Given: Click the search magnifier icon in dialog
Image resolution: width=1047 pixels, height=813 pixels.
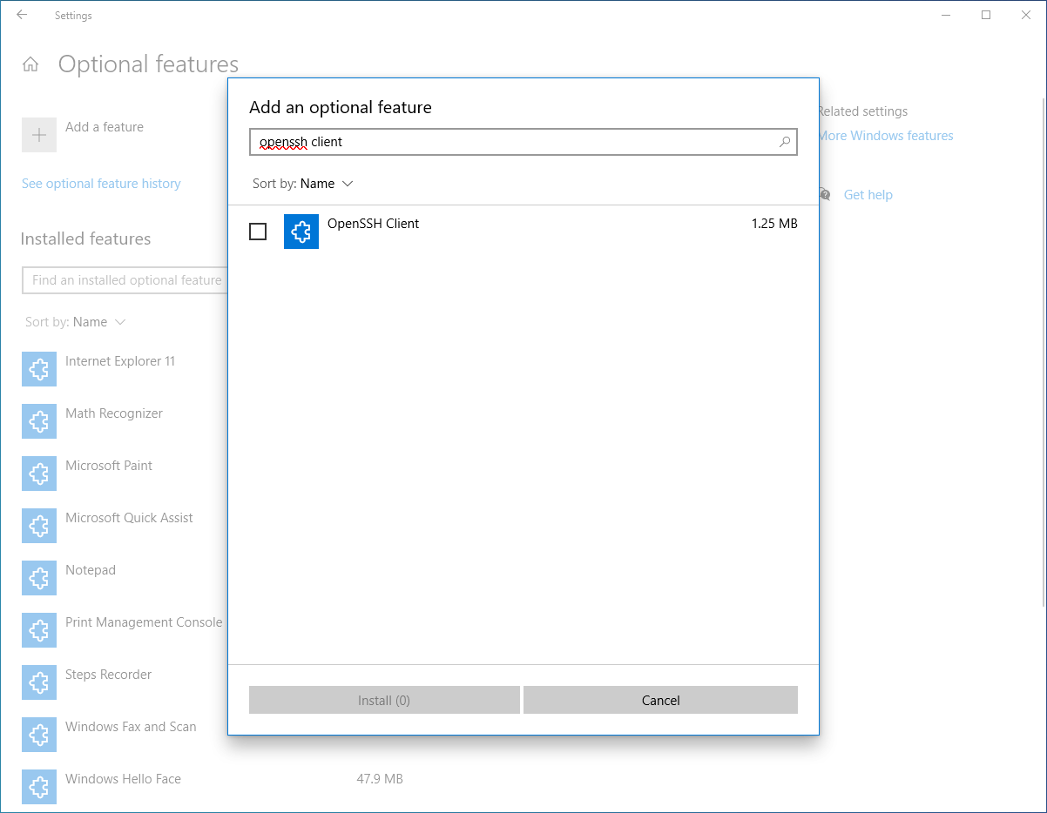Looking at the screenshot, I should 784,142.
